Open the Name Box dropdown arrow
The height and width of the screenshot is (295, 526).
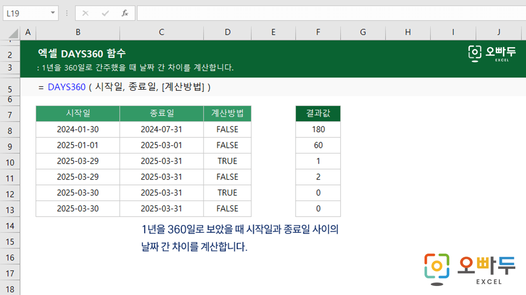53,13
